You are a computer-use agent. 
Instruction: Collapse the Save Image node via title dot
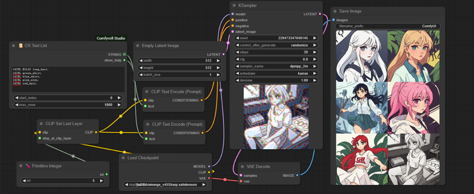point(335,11)
